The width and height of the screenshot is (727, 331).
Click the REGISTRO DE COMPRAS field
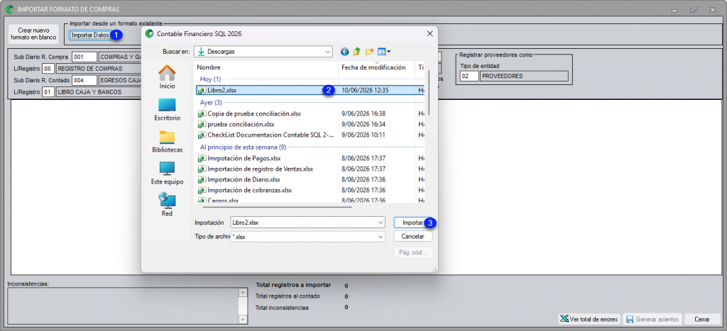click(x=98, y=69)
